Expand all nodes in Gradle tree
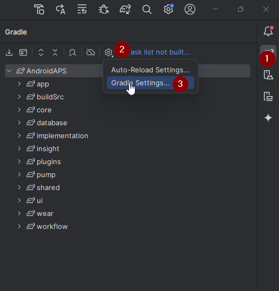The image size is (279, 291). (41, 52)
